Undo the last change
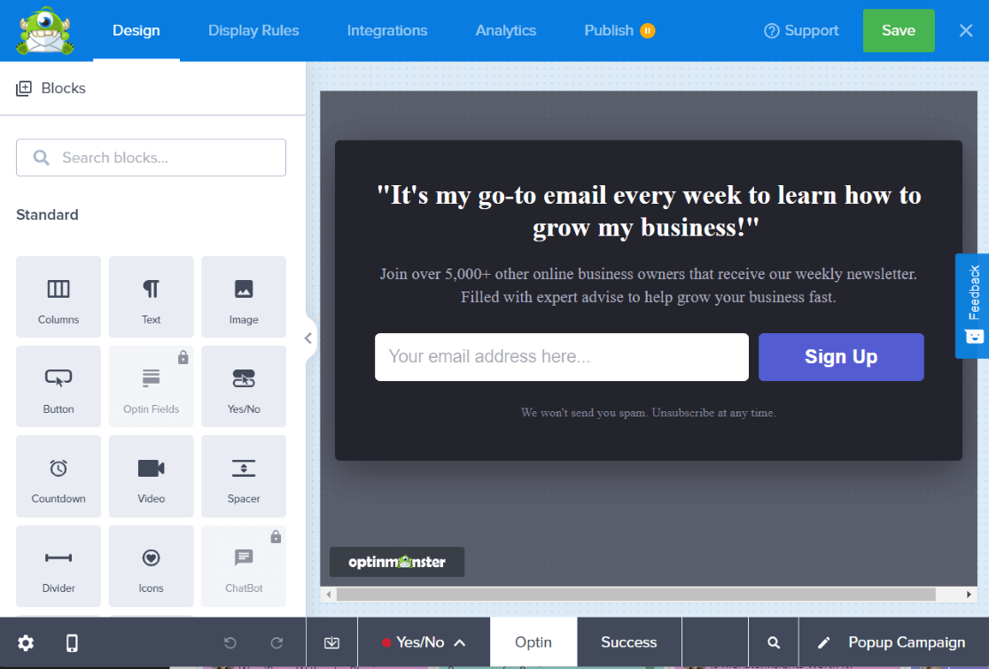Image resolution: width=989 pixels, height=669 pixels. [x=229, y=642]
